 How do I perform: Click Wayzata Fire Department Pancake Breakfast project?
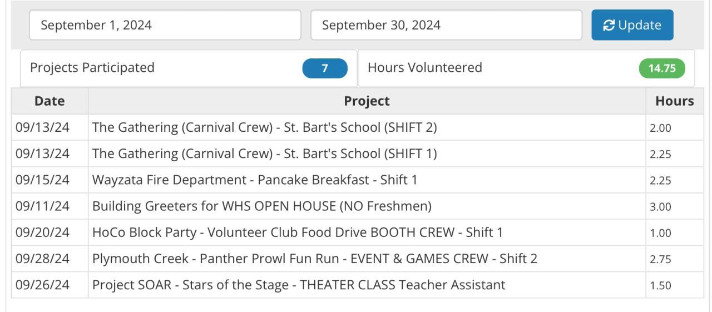[x=254, y=180]
